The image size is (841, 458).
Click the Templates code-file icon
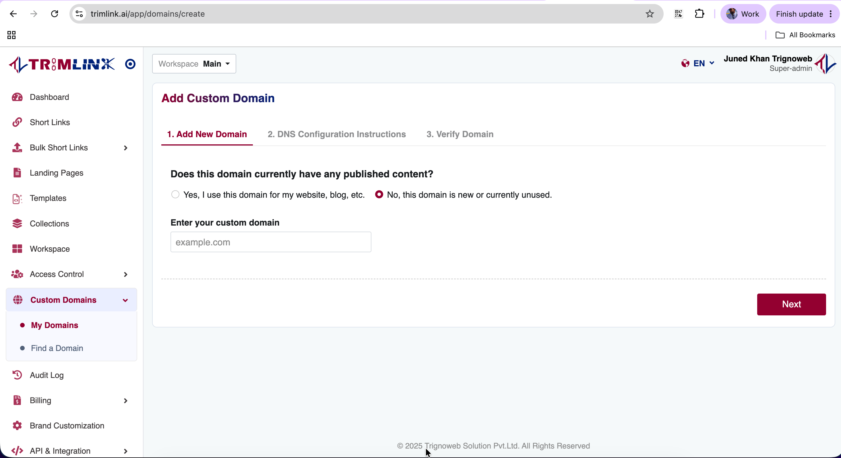[17, 198]
